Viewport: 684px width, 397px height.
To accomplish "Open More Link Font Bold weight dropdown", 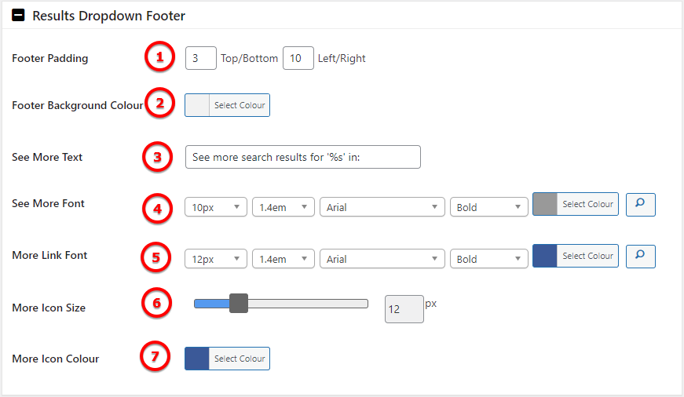I will tap(488, 259).
